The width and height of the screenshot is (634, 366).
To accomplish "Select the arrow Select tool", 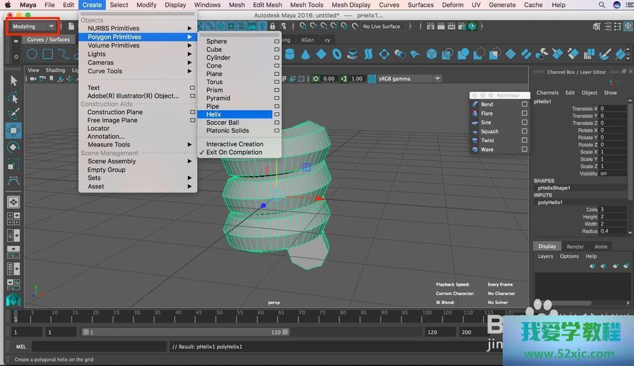I will 13,80.
